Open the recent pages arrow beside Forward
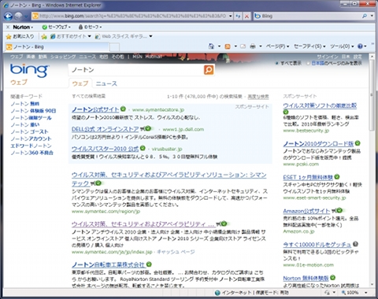378x299 pixels. (26, 17)
